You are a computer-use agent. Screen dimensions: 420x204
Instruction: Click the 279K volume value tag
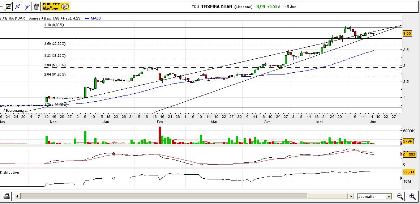pyautogui.click(x=408, y=141)
